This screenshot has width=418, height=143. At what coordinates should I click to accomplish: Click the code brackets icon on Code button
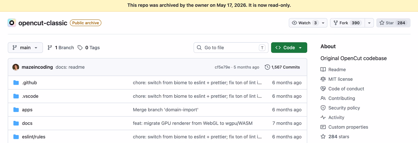278,48
